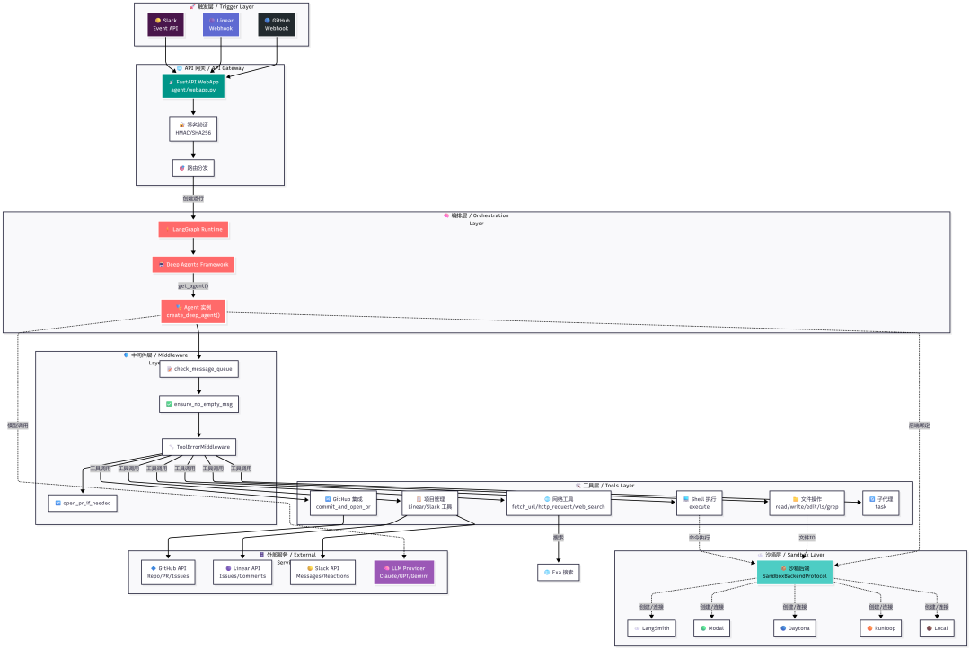This screenshot has width=970, height=649.
Task: Click the FastAPI WebApp agent/webapp.py node
Action: (193, 86)
